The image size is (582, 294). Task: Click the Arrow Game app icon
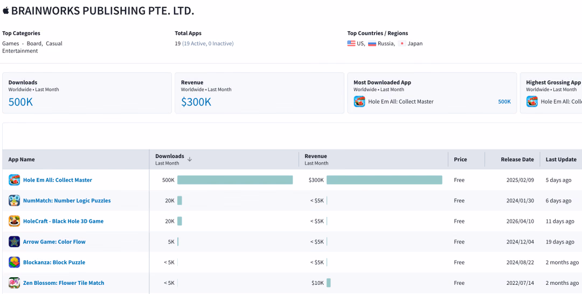[14, 242]
